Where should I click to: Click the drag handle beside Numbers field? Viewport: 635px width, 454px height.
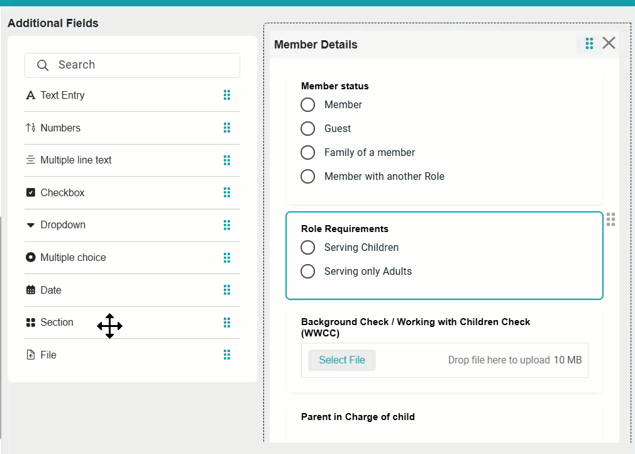pos(227,128)
